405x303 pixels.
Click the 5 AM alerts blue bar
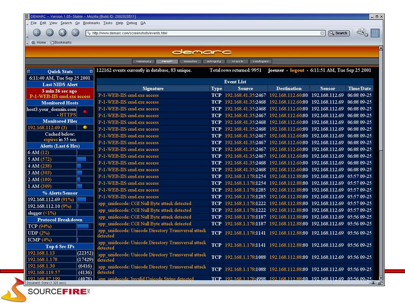[81, 159]
